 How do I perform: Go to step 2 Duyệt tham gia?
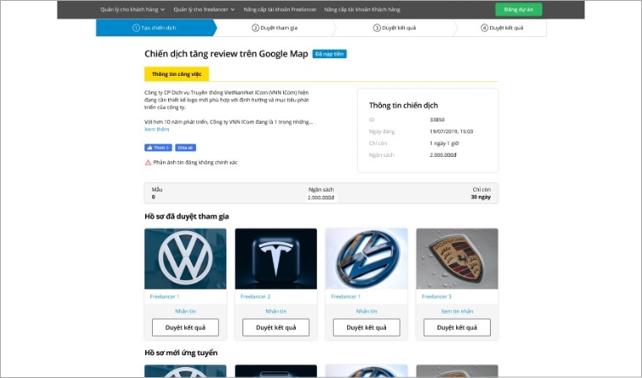click(x=275, y=28)
